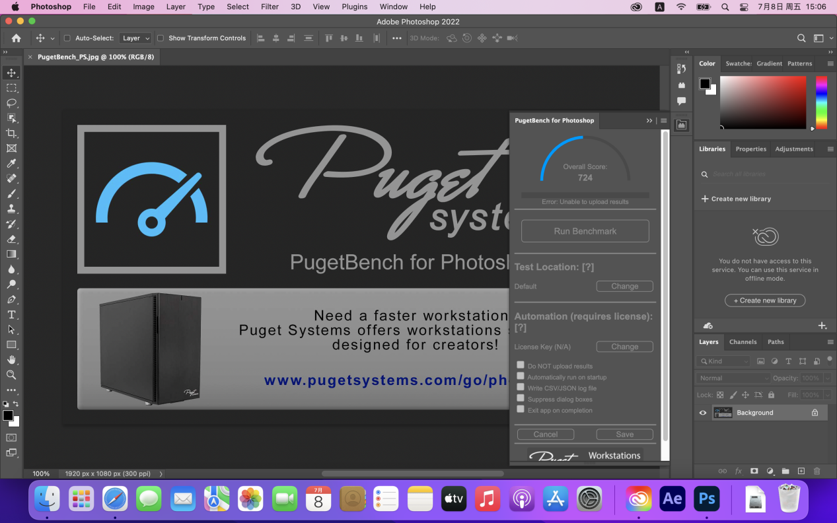Open the Layer menu

(x=176, y=7)
